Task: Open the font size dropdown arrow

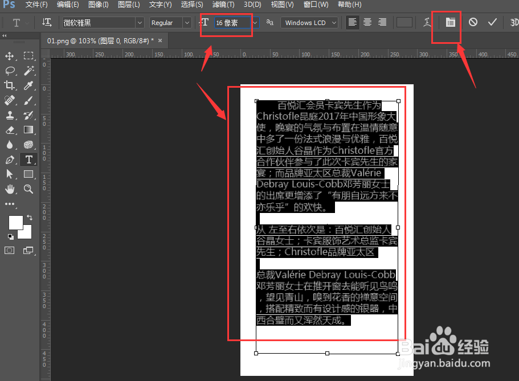Action: pos(255,23)
